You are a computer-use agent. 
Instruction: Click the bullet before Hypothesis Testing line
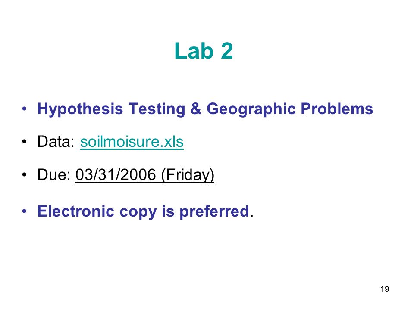coord(24,108)
